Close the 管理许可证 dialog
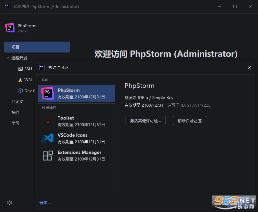This screenshot has height=212, width=258. pos(249,68)
